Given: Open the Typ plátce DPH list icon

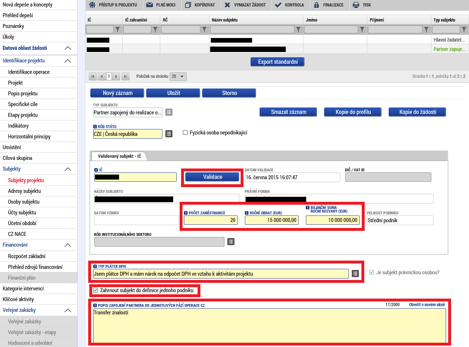Looking at the screenshot, I should click(x=355, y=274).
